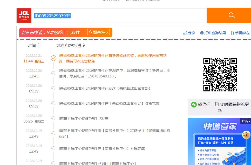Click the circle icon beside the 已发车 entry
The image size is (251, 165).
(53, 118)
